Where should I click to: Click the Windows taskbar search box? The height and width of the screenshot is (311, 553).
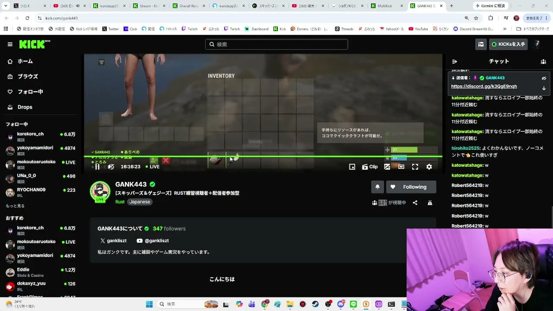tap(188, 304)
